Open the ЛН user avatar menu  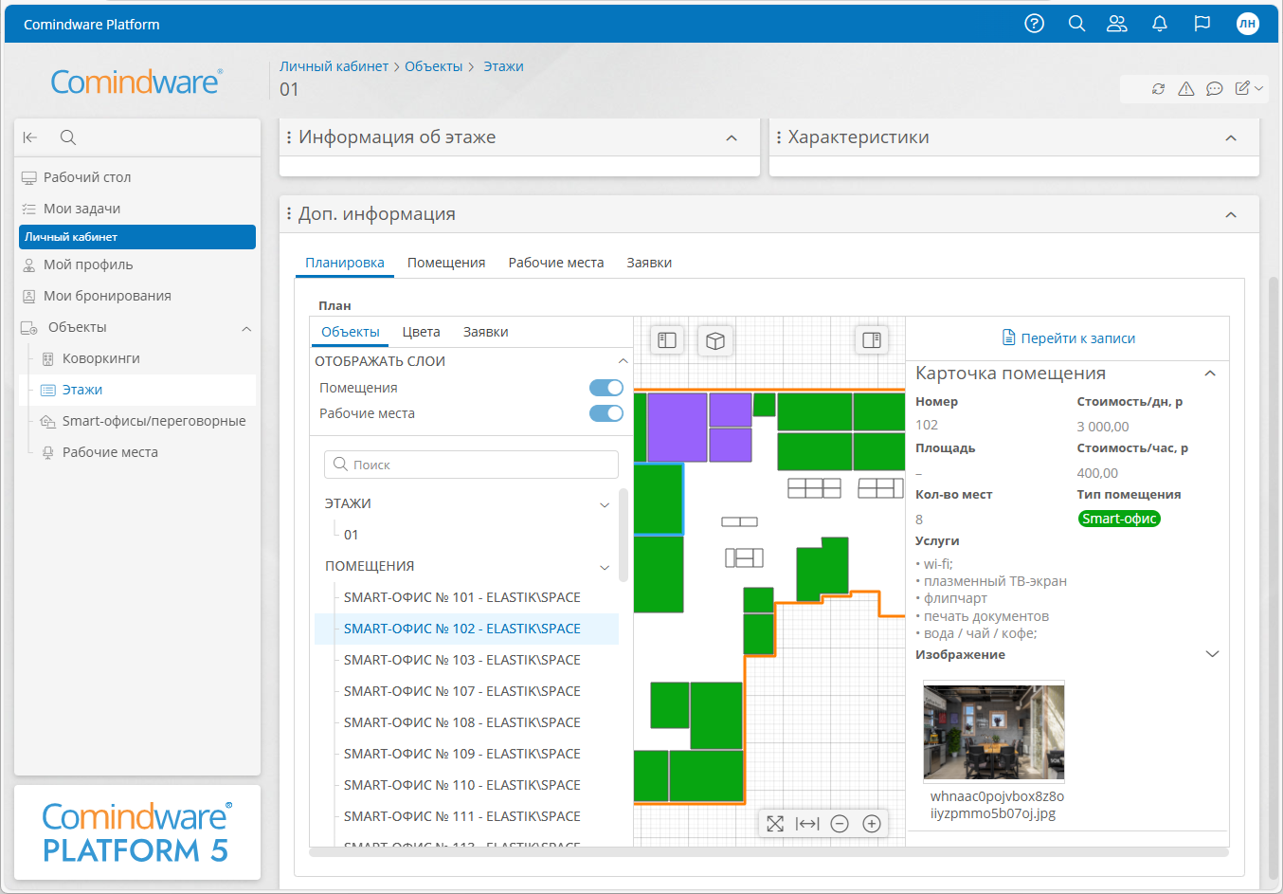point(1248,24)
